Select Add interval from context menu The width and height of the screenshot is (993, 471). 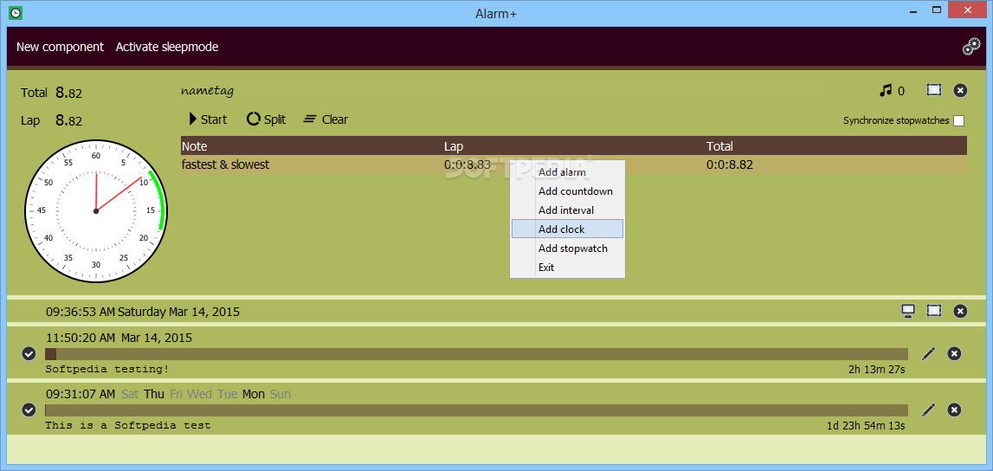pyautogui.click(x=567, y=210)
